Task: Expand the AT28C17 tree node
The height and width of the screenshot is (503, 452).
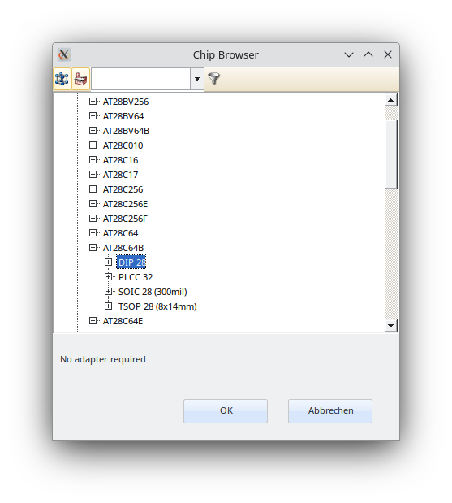Action: 93,175
